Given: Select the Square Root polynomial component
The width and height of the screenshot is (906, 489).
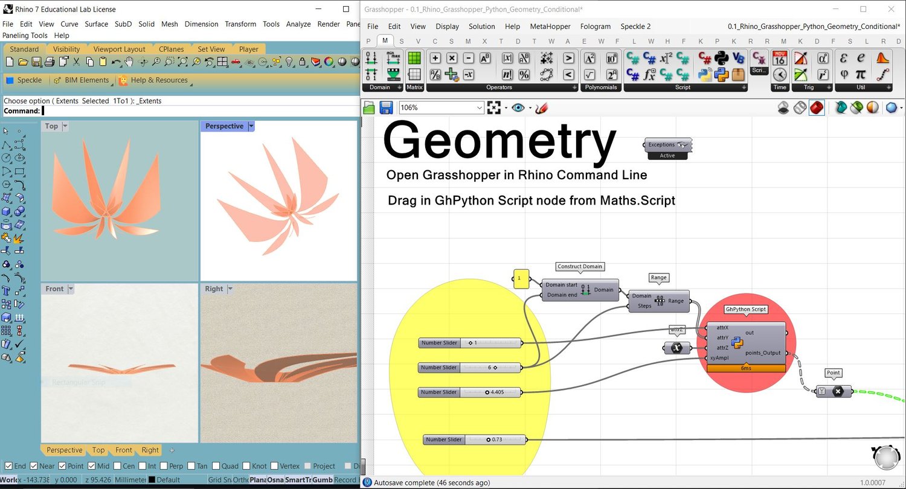Looking at the screenshot, I should tap(590, 75).
